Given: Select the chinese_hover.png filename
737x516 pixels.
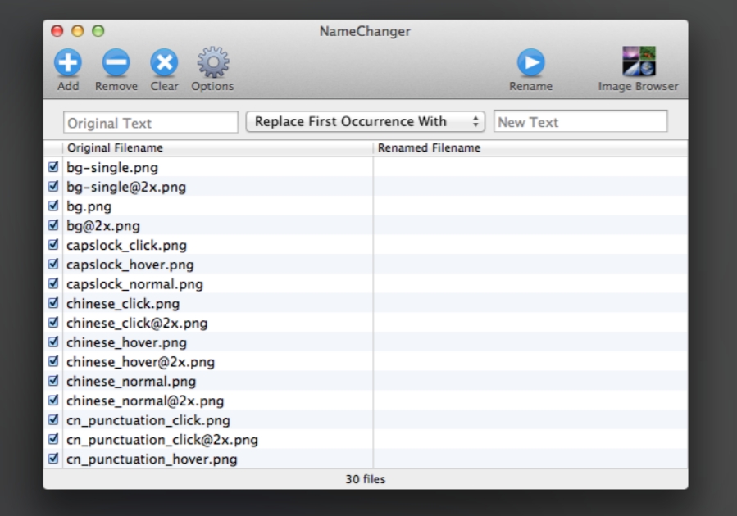Looking at the screenshot, I should 126,342.
